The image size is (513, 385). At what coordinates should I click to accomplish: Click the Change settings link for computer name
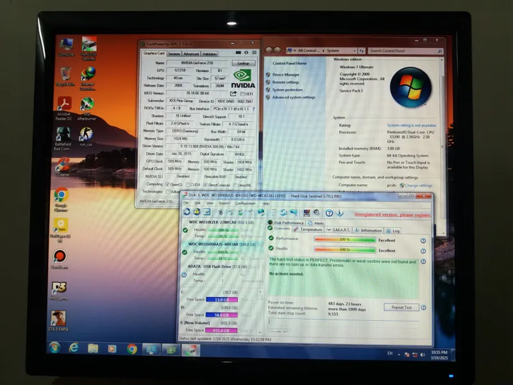pyautogui.click(x=418, y=185)
